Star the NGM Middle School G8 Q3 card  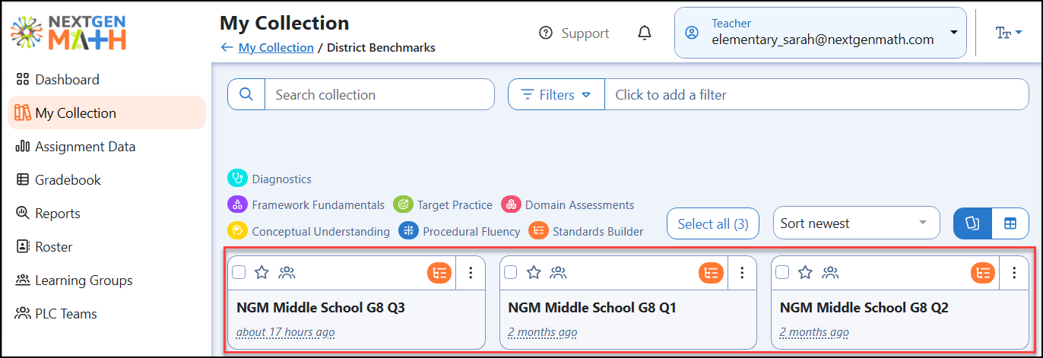tap(262, 272)
